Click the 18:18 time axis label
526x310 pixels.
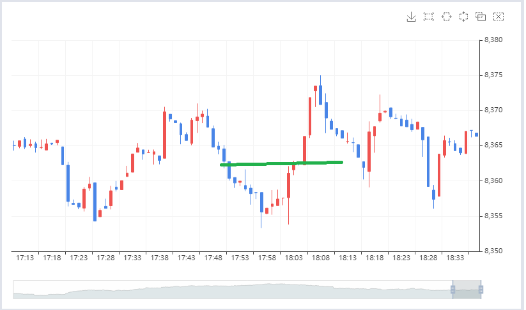point(375,258)
